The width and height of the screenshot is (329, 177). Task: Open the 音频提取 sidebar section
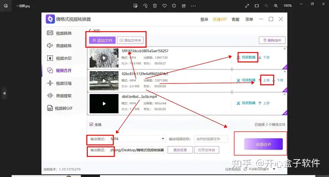(59, 96)
